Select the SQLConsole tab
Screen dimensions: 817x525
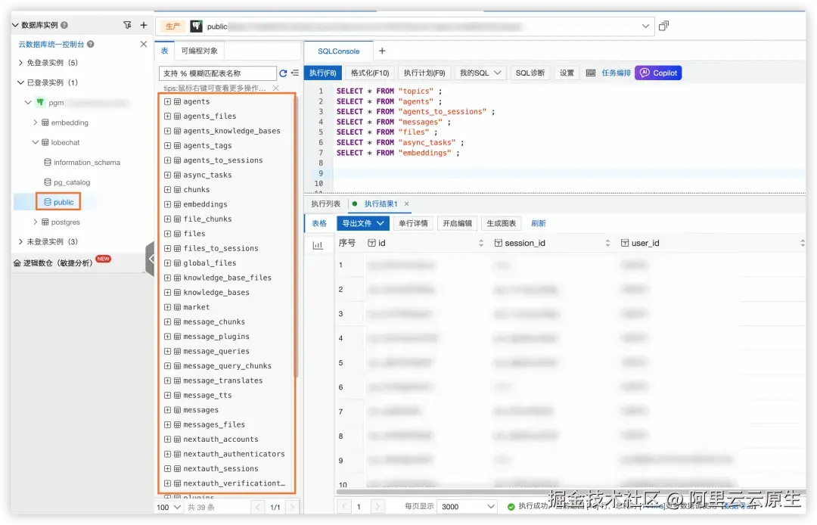[x=339, y=51]
